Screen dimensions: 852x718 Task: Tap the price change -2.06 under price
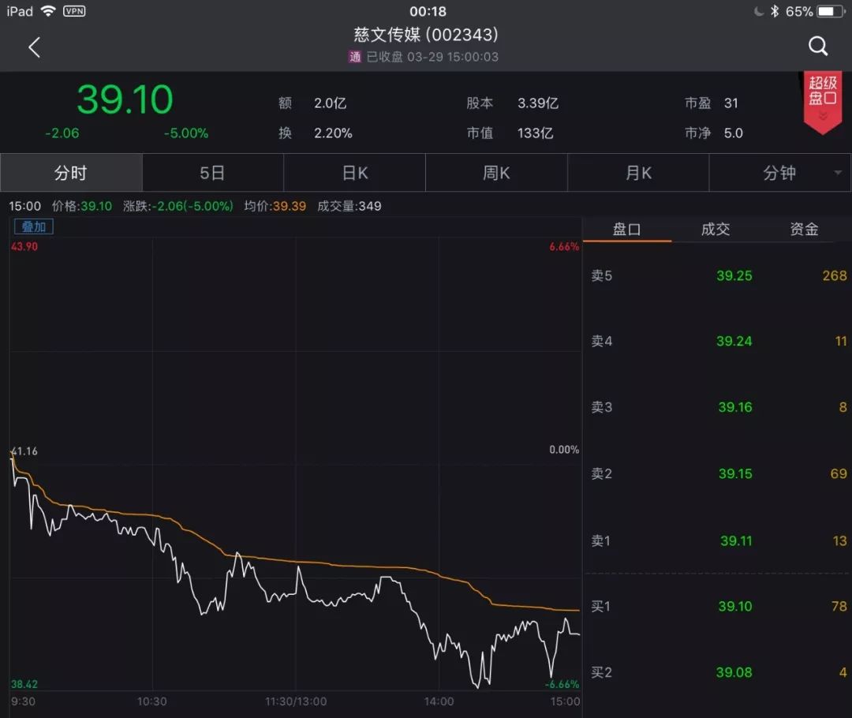pyautogui.click(x=62, y=133)
